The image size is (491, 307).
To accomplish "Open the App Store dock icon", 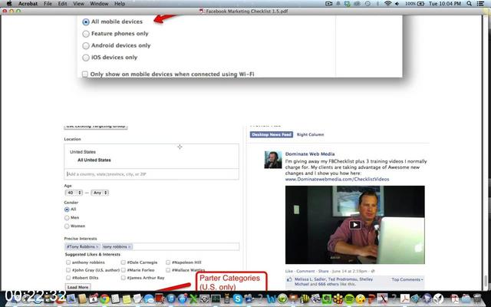I will coord(183,299).
